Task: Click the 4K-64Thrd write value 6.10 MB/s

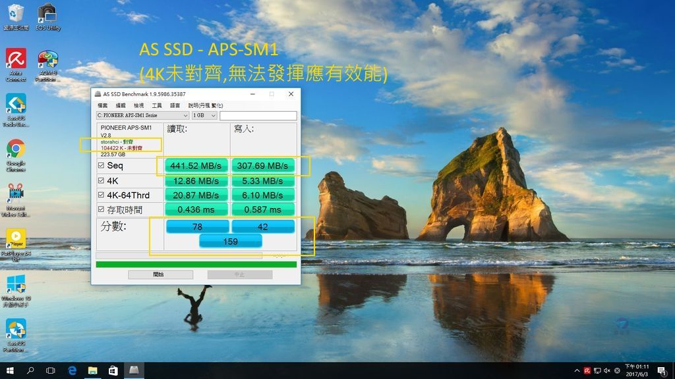Action: click(x=262, y=195)
